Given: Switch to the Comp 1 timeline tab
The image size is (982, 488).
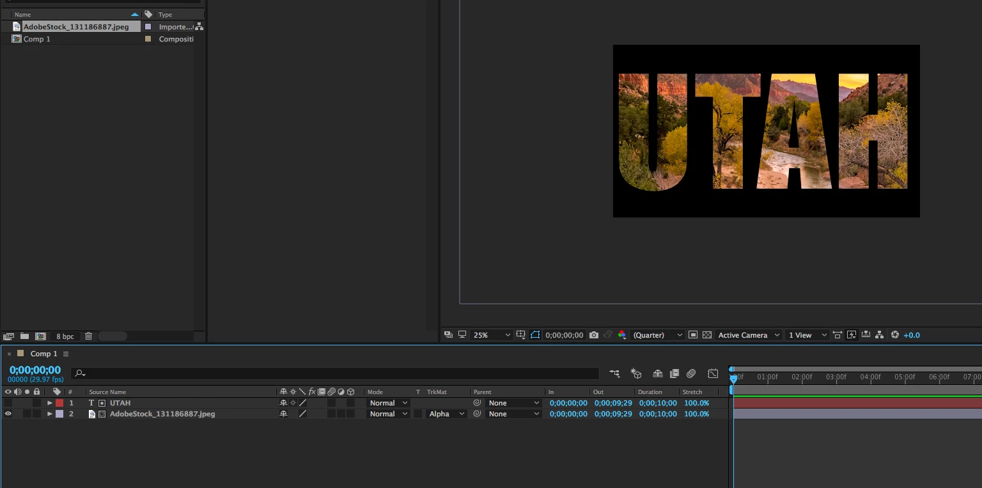Looking at the screenshot, I should click(x=43, y=354).
